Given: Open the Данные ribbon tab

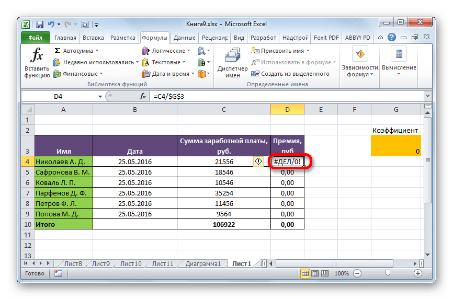Looking at the screenshot, I should click(x=184, y=38).
